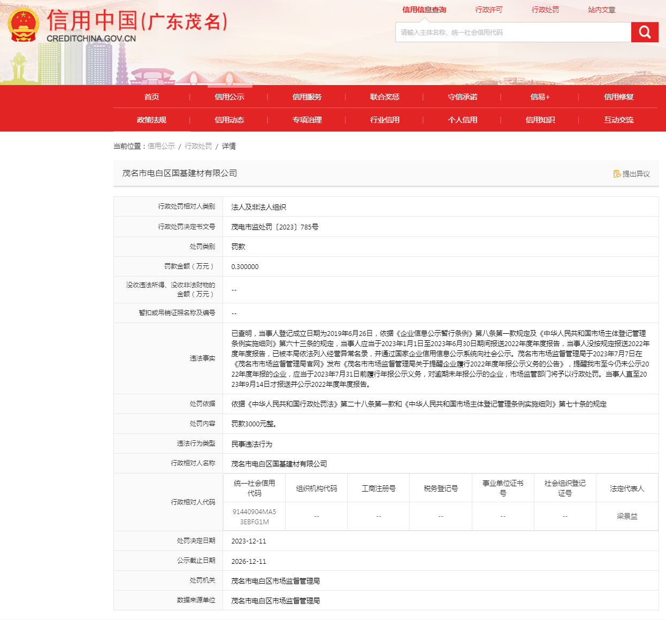Click the legal representative name 梁景益
This screenshot has height=620, width=666.
[x=627, y=516]
